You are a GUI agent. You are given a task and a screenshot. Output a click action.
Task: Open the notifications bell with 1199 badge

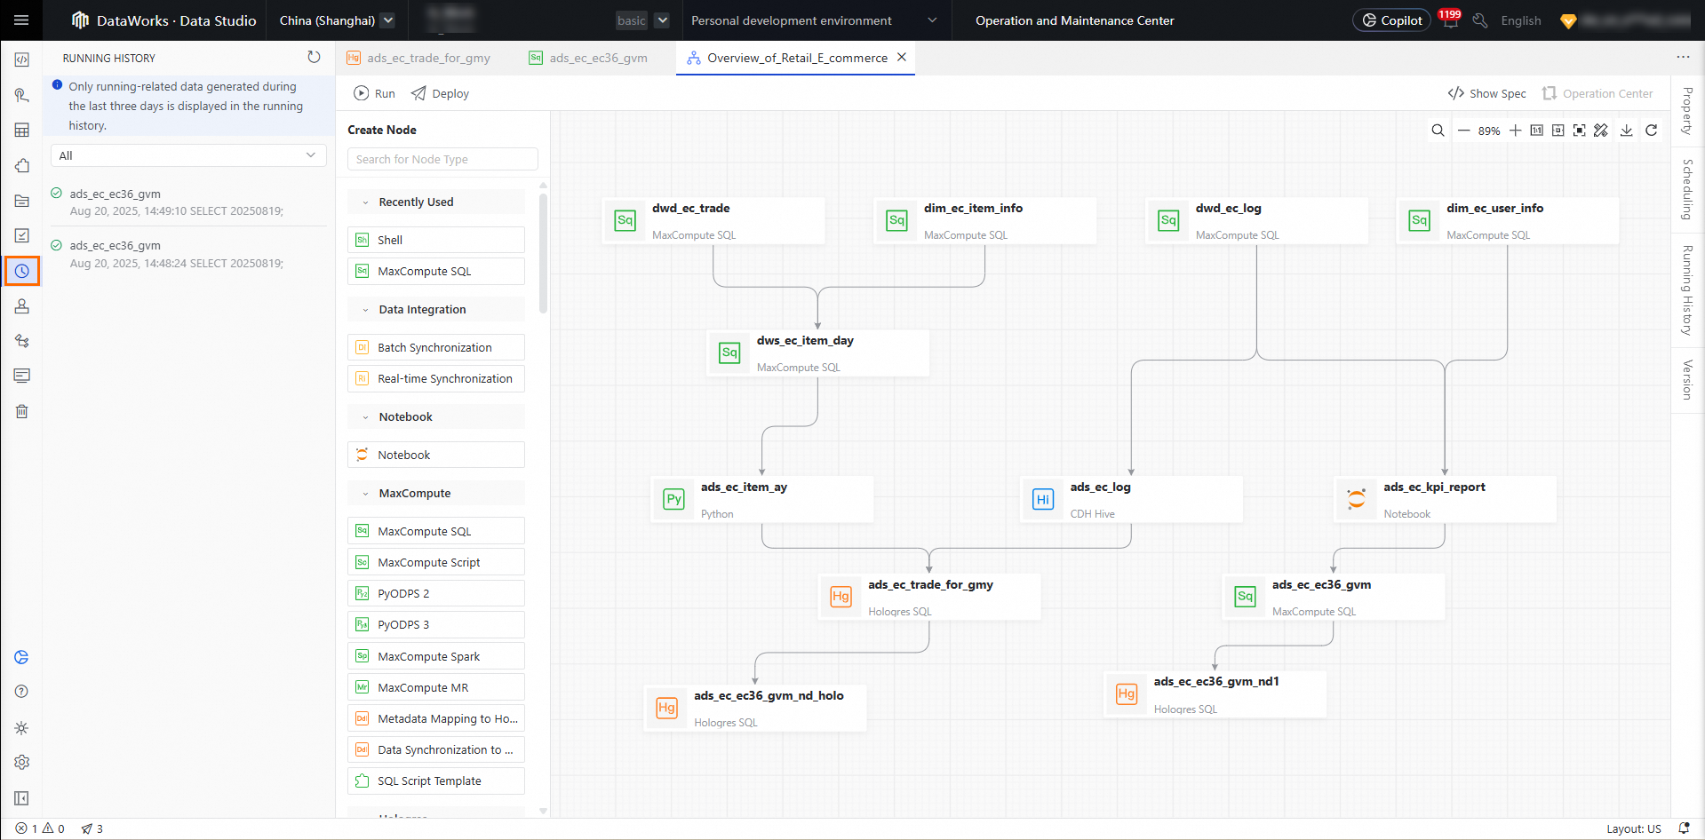[x=1450, y=20]
